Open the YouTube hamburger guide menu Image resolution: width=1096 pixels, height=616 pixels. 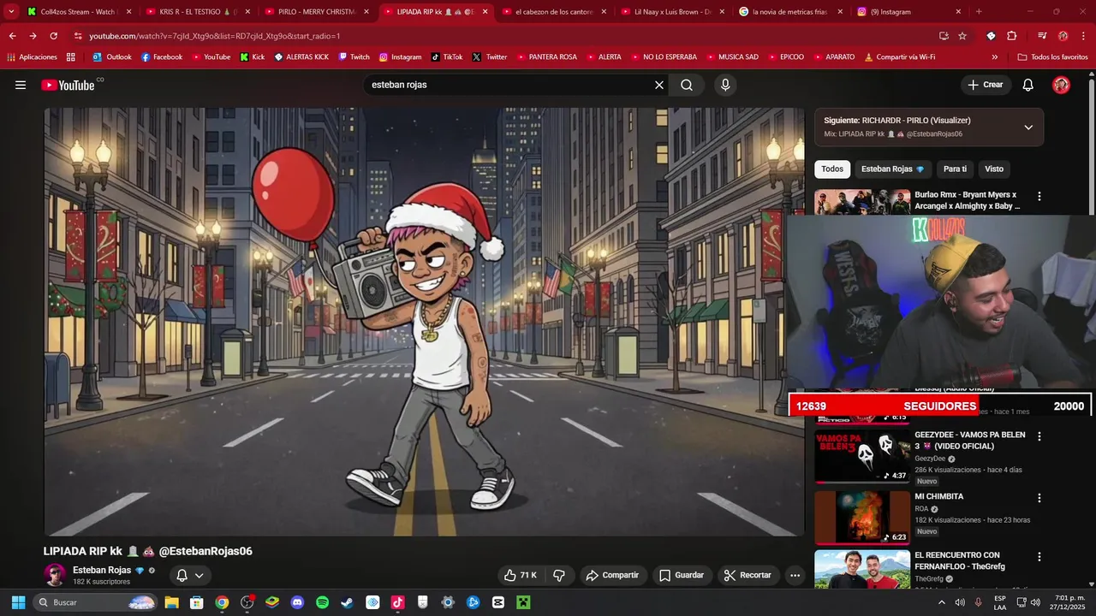click(x=21, y=85)
